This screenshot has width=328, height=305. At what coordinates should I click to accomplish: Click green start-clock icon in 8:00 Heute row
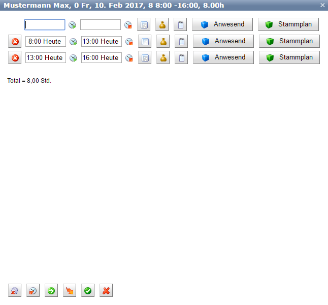73,42
